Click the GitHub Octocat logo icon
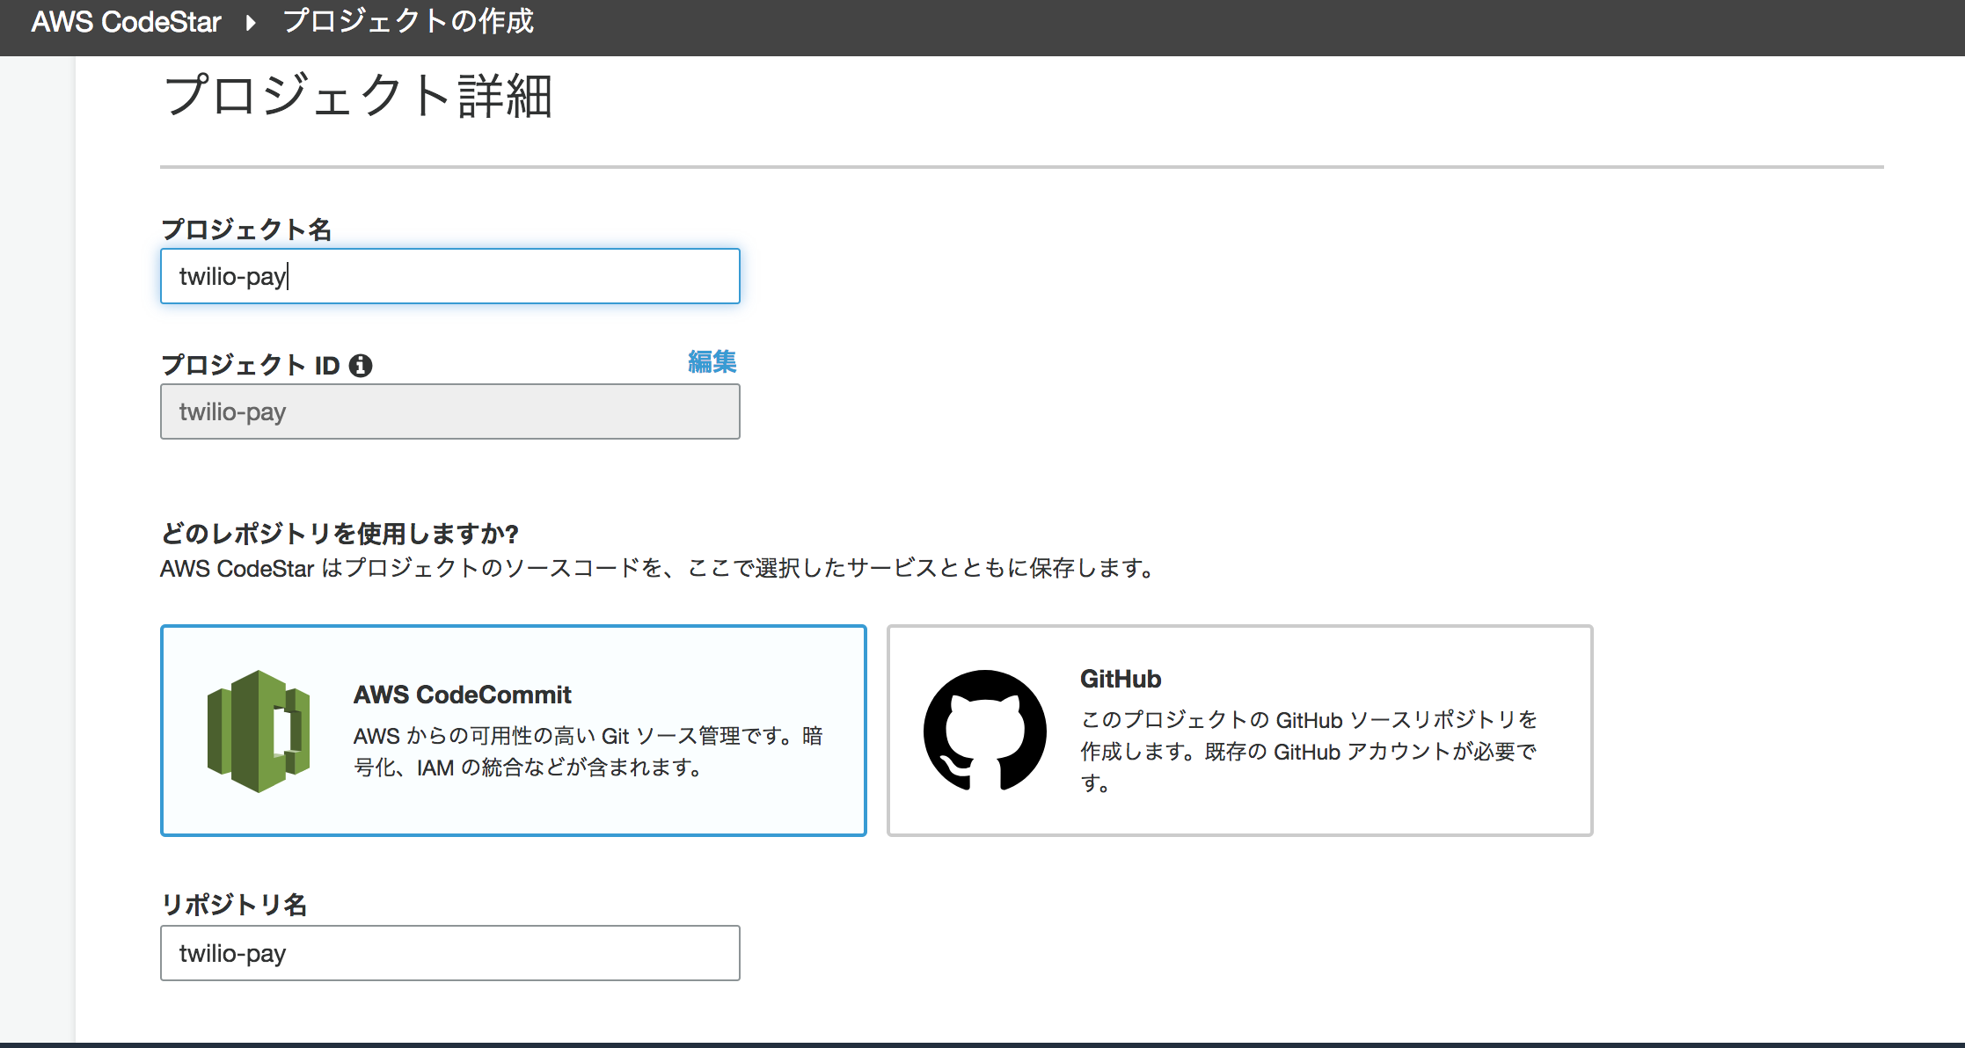This screenshot has height=1048, width=1965. point(985,731)
